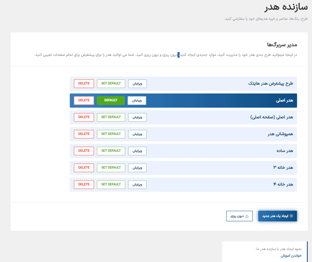Delete the هدر خانه ۳ header

(x=84, y=168)
